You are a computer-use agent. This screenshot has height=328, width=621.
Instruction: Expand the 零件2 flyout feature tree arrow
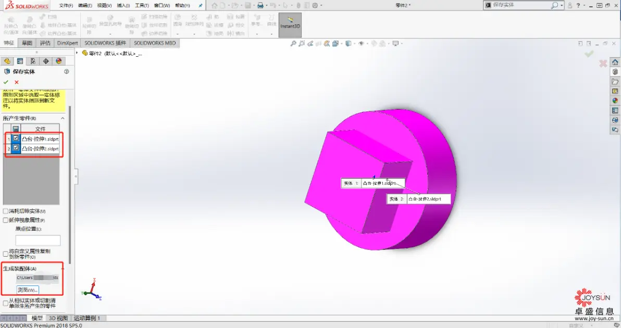(77, 53)
